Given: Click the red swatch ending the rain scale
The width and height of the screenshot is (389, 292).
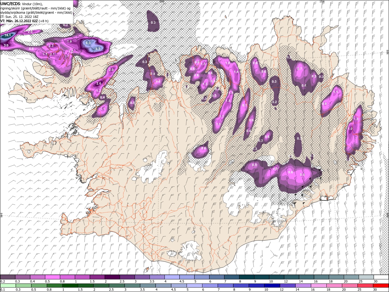Looking at the screenshot, I should tap(381, 286).
